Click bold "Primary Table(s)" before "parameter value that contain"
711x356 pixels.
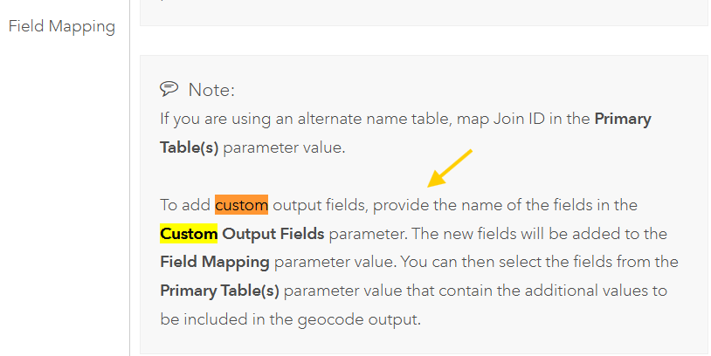tap(219, 291)
